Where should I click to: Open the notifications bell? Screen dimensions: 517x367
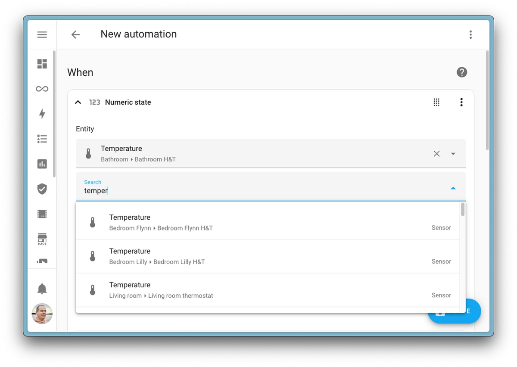pos(42,289)
